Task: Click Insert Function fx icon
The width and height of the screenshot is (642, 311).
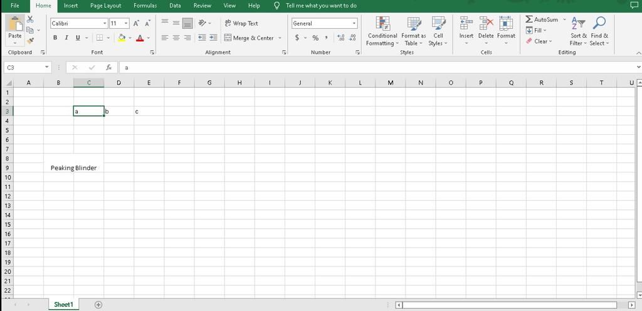Action: (x=109, y=68)
